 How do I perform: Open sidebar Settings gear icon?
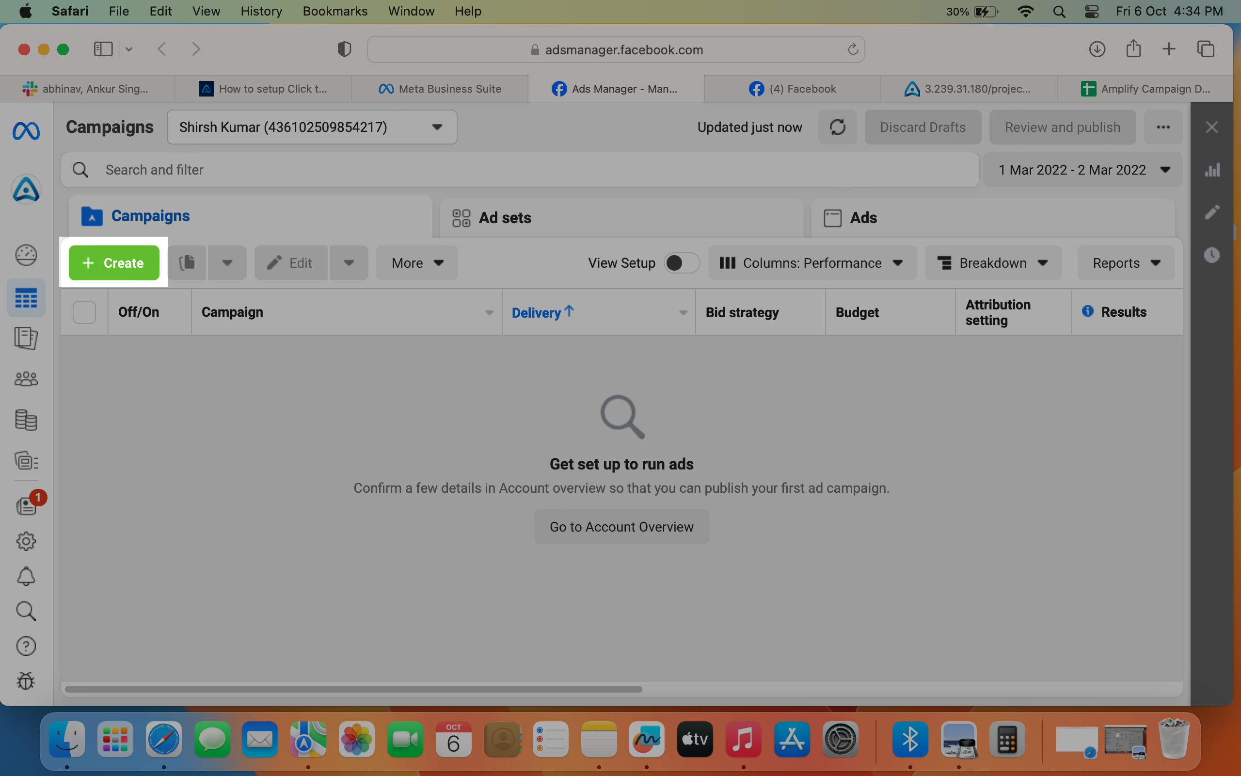click(26, 541)
